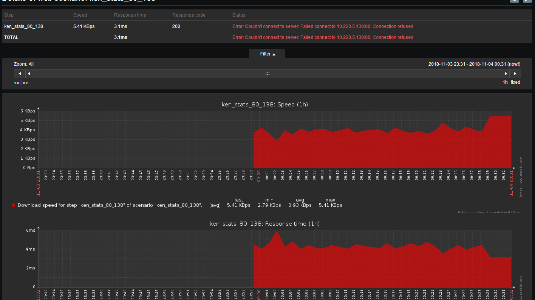
Task: Select the response code 200 cell
Action: [176, 26]
